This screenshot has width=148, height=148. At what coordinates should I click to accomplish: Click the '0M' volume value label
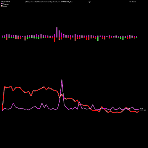(141, 109)
